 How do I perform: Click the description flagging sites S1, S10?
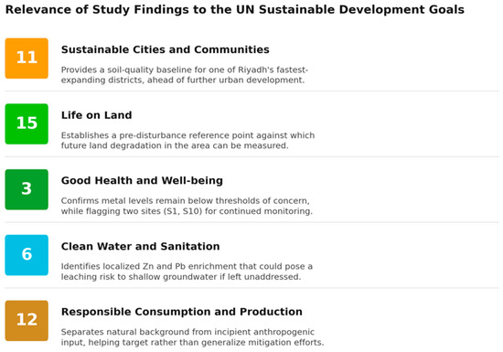click(x=187, y=206)
